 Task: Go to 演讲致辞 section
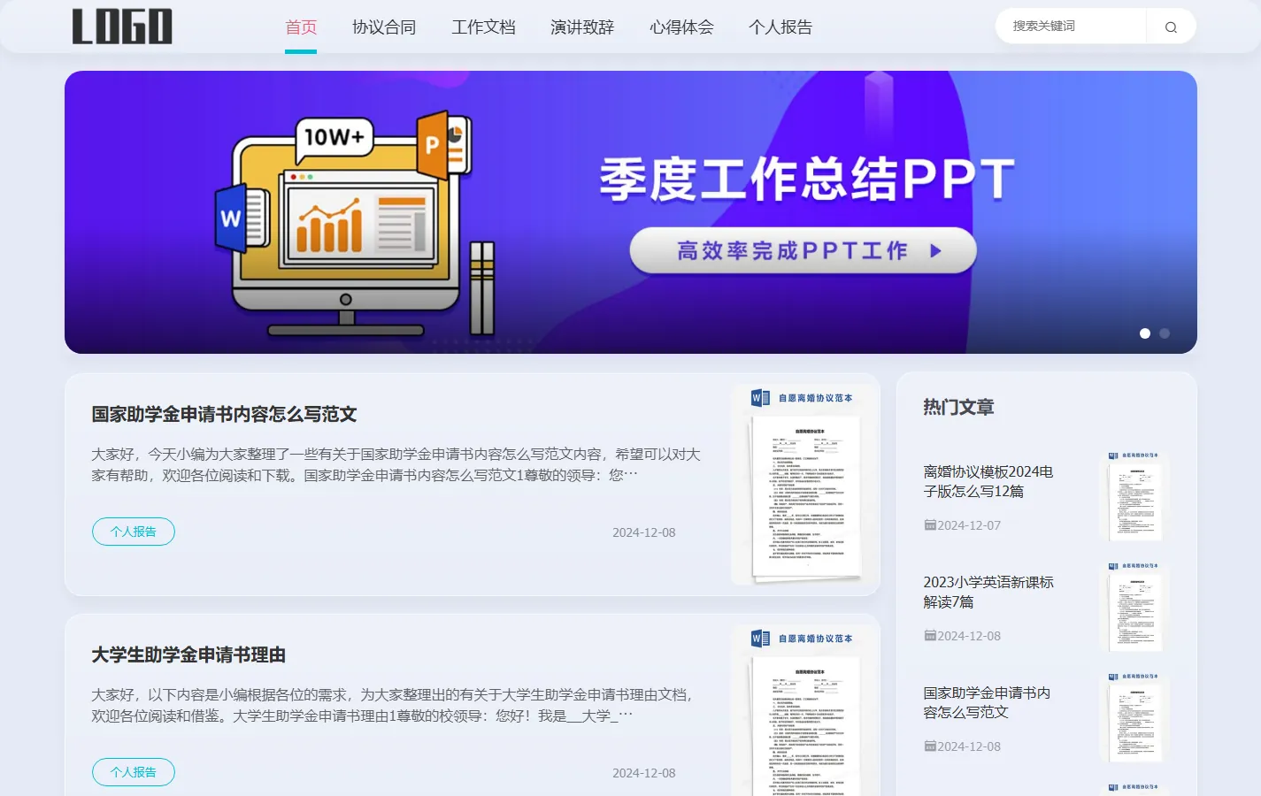582,27
